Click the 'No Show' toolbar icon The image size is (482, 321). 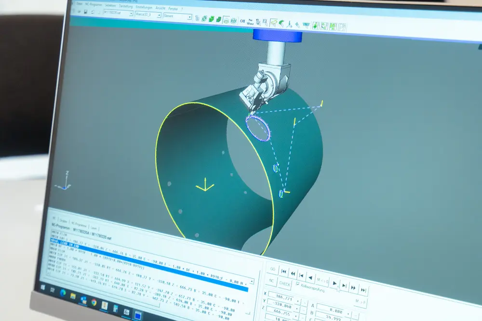tap(250, 21)
